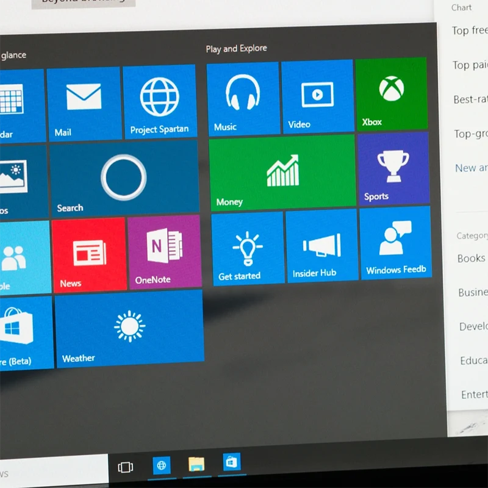Open the Search Cortana tile

pyautogui.click(x=124, y=178)
